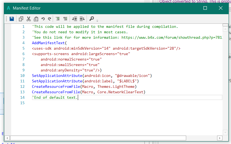Click 'android:anyDensity' on line 9

pos(60,70)
